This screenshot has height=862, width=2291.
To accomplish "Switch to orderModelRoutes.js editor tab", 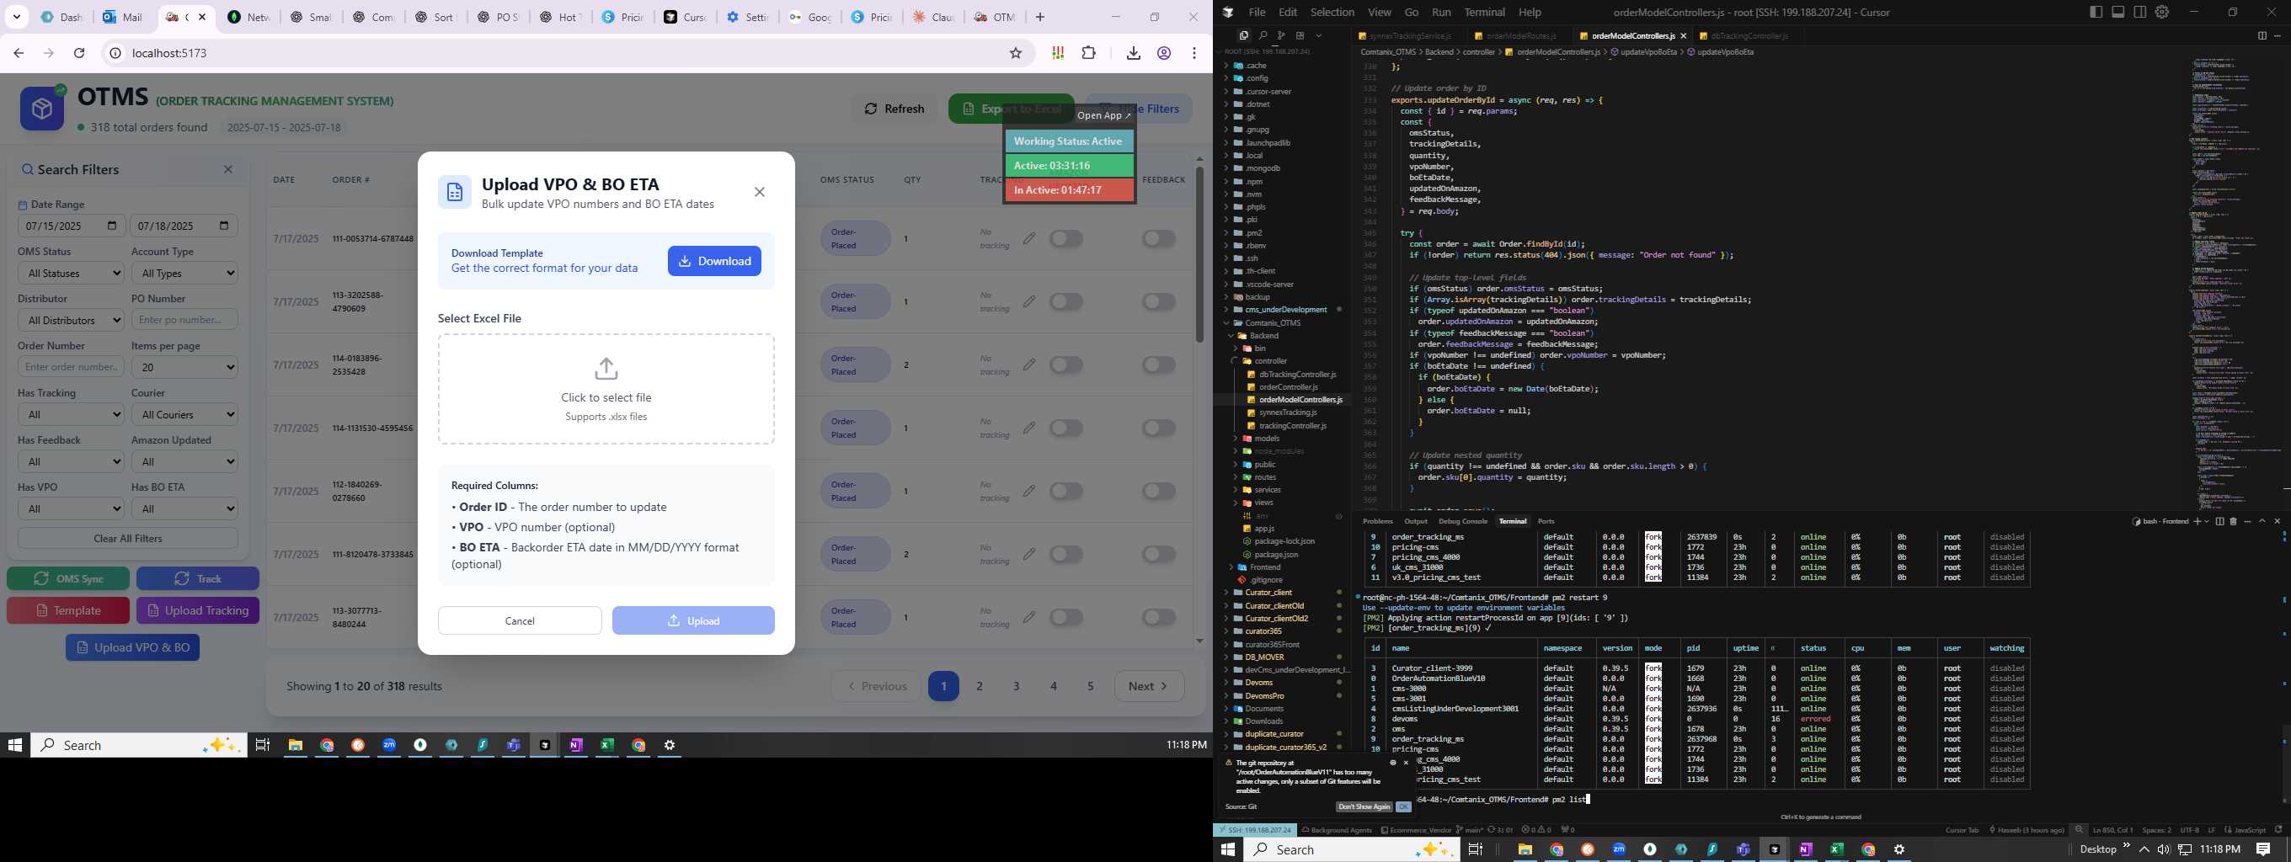I will 1514,35.
